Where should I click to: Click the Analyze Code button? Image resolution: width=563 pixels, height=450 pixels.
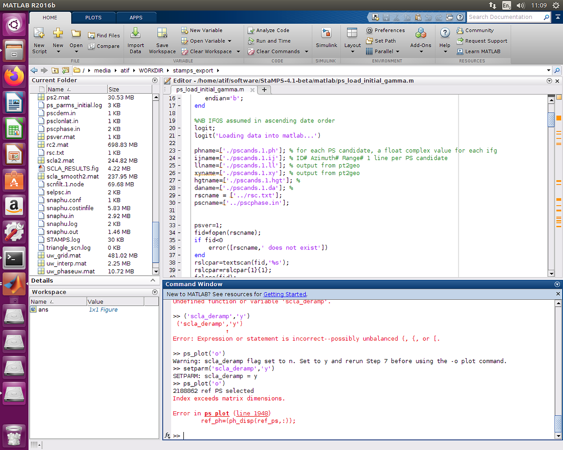click(x=268, y=30)
